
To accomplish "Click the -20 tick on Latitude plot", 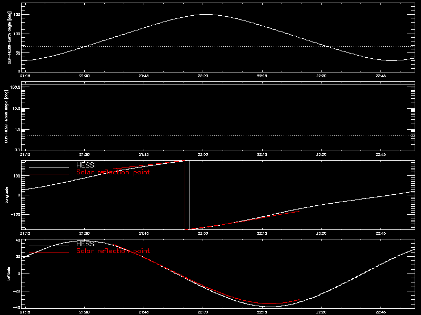I will 17,291.
